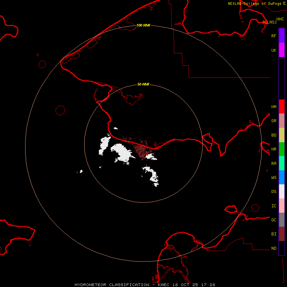Select the 'GC' legend label text

click(274, 220)
